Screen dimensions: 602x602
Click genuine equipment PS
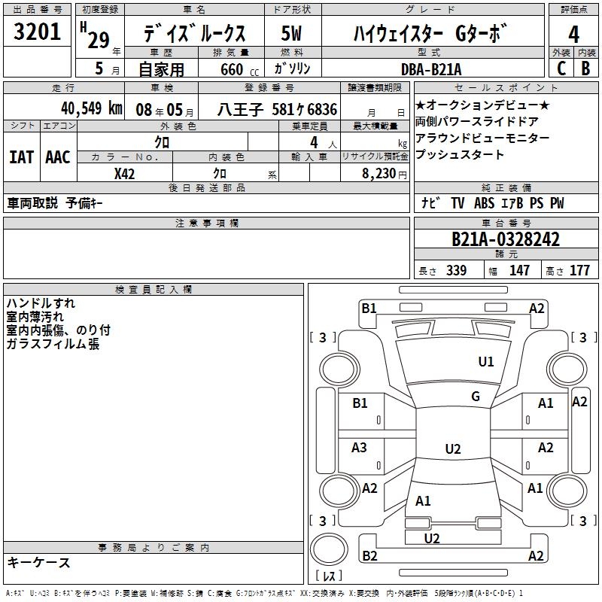pyautogui.click(x=537, y=202)
